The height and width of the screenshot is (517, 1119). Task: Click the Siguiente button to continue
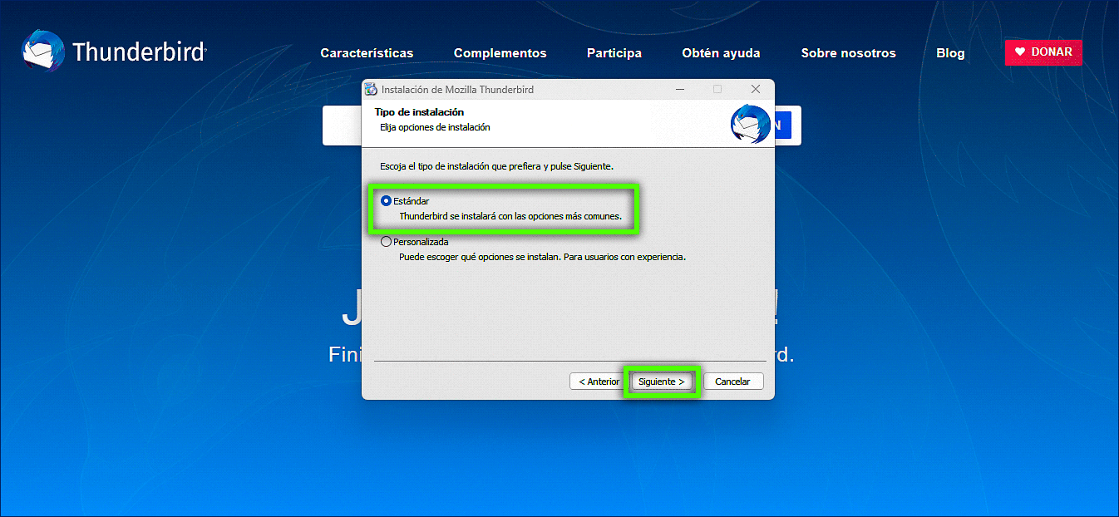click(x=661, y=382)
